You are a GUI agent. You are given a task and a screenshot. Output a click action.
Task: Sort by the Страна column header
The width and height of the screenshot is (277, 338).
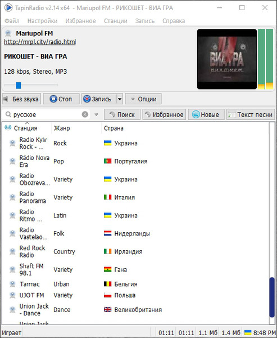click(x=113, y=128)
